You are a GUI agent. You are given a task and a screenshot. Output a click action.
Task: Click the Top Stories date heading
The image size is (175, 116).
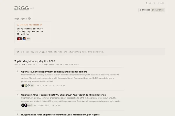(35, 61)
